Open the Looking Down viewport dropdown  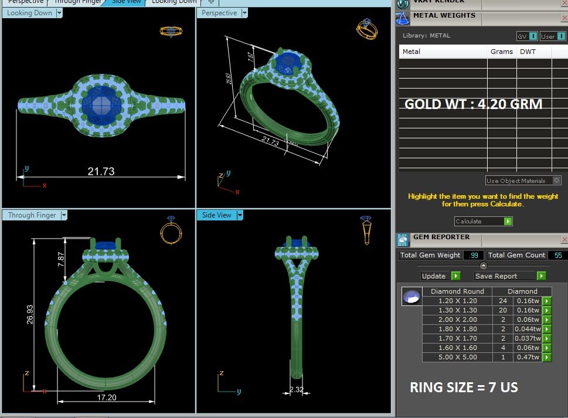coord(59,13)
